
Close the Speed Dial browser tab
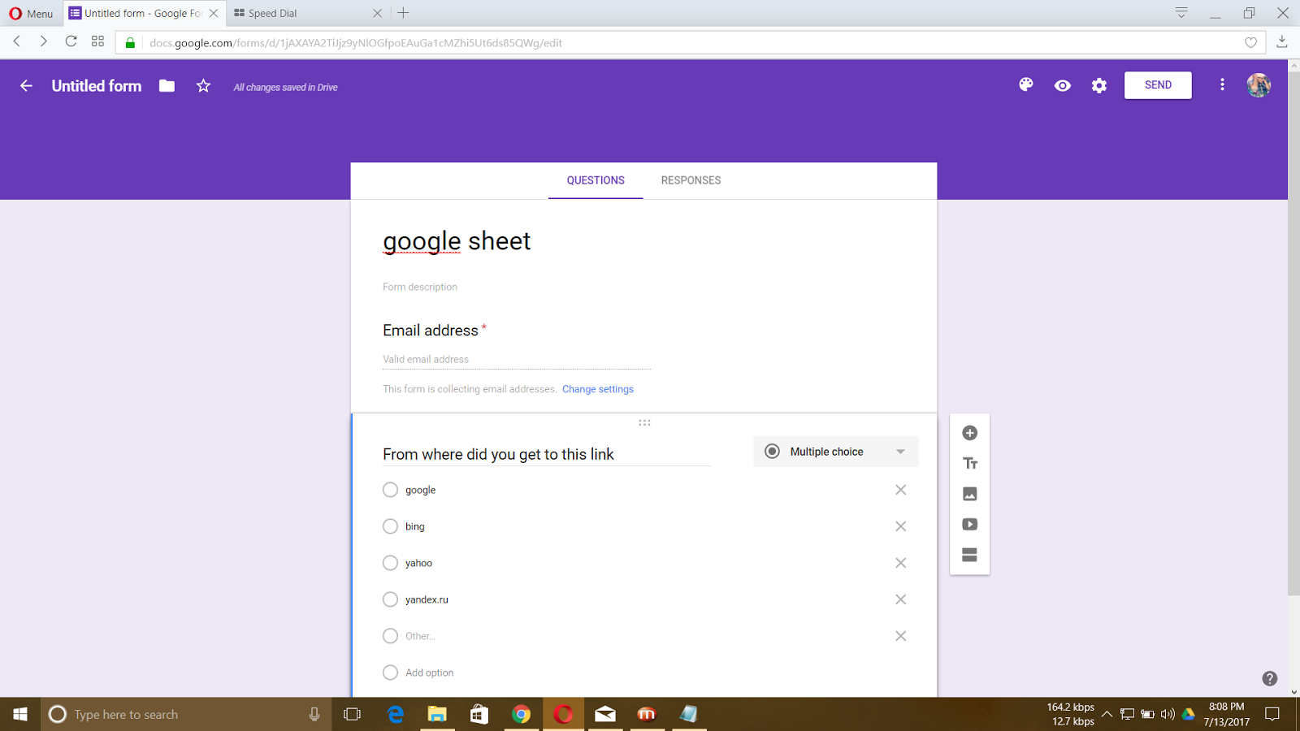[377, 13]
